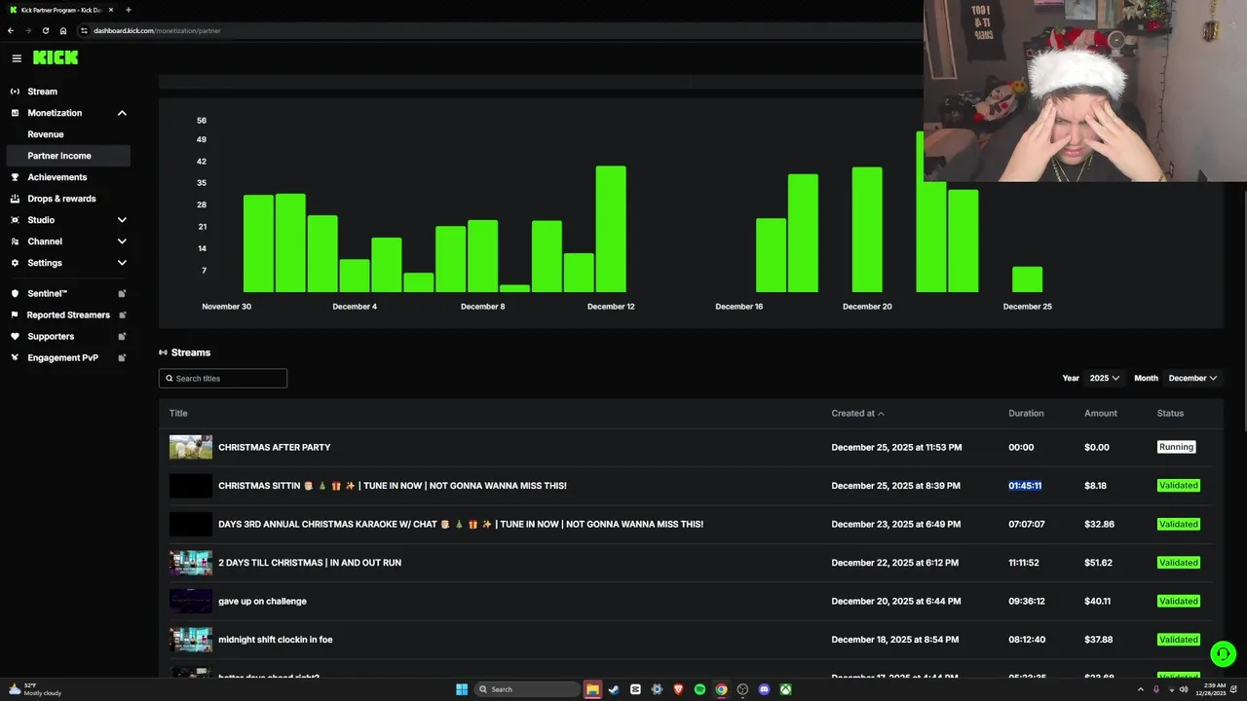
Task: Click the browser home icon
Action: [x=63, y=30]
